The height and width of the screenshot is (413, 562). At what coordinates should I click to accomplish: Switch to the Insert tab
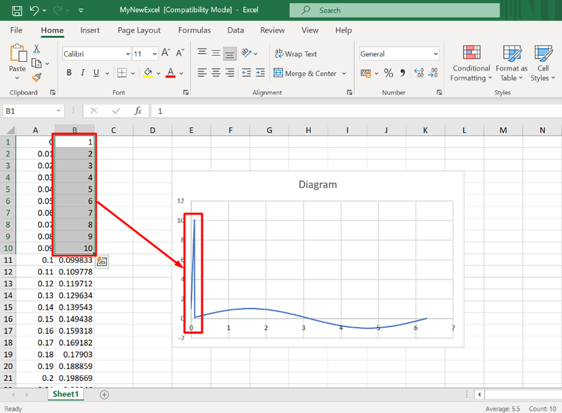pyautogui.click(x=90, y=30)
